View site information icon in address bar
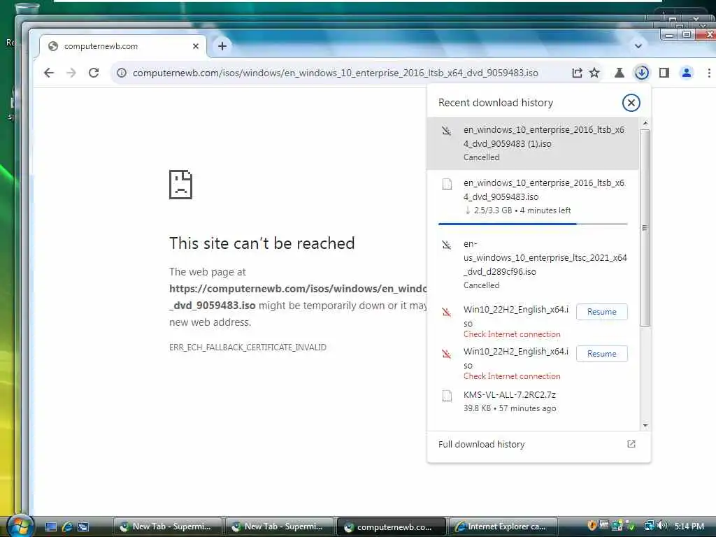The width and height of the screenshot is (716, 537). (x=122, y=73)
